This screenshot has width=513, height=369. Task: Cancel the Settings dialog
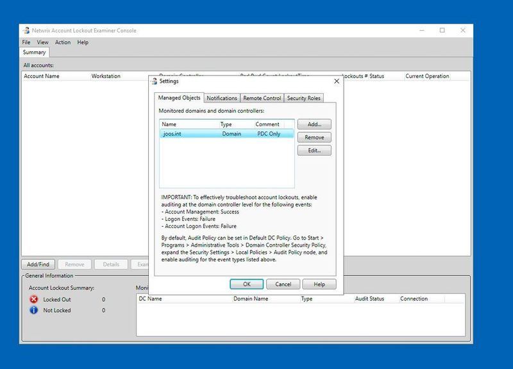click(x=283, y=284)
